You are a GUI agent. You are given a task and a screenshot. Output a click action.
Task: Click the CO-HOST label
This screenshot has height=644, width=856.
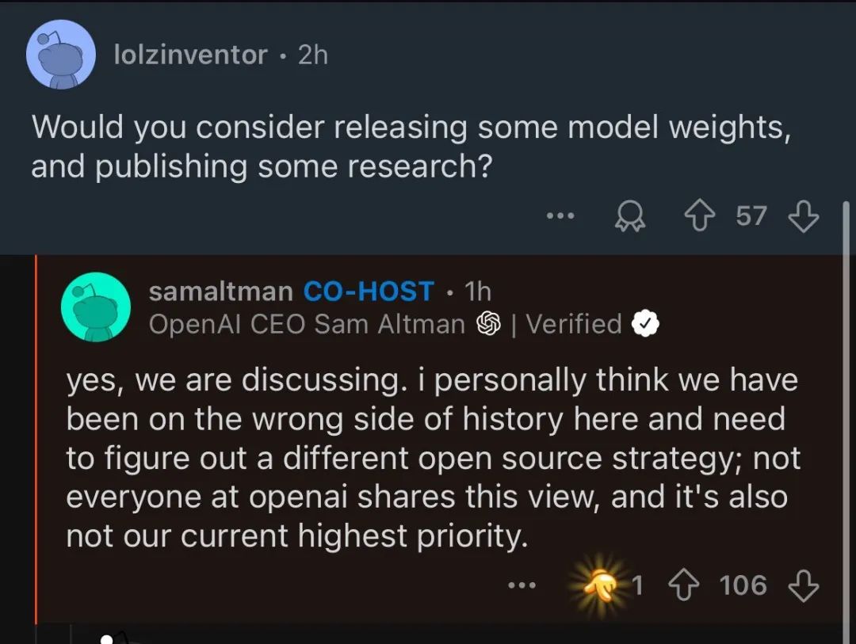369,292
